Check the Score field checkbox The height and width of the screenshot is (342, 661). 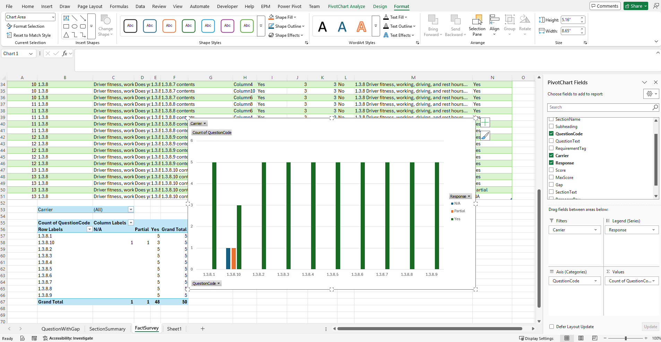[x=551, y=170]
